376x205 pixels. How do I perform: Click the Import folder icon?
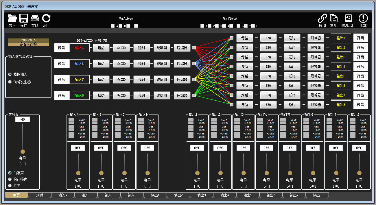click(x=12, y=19)
